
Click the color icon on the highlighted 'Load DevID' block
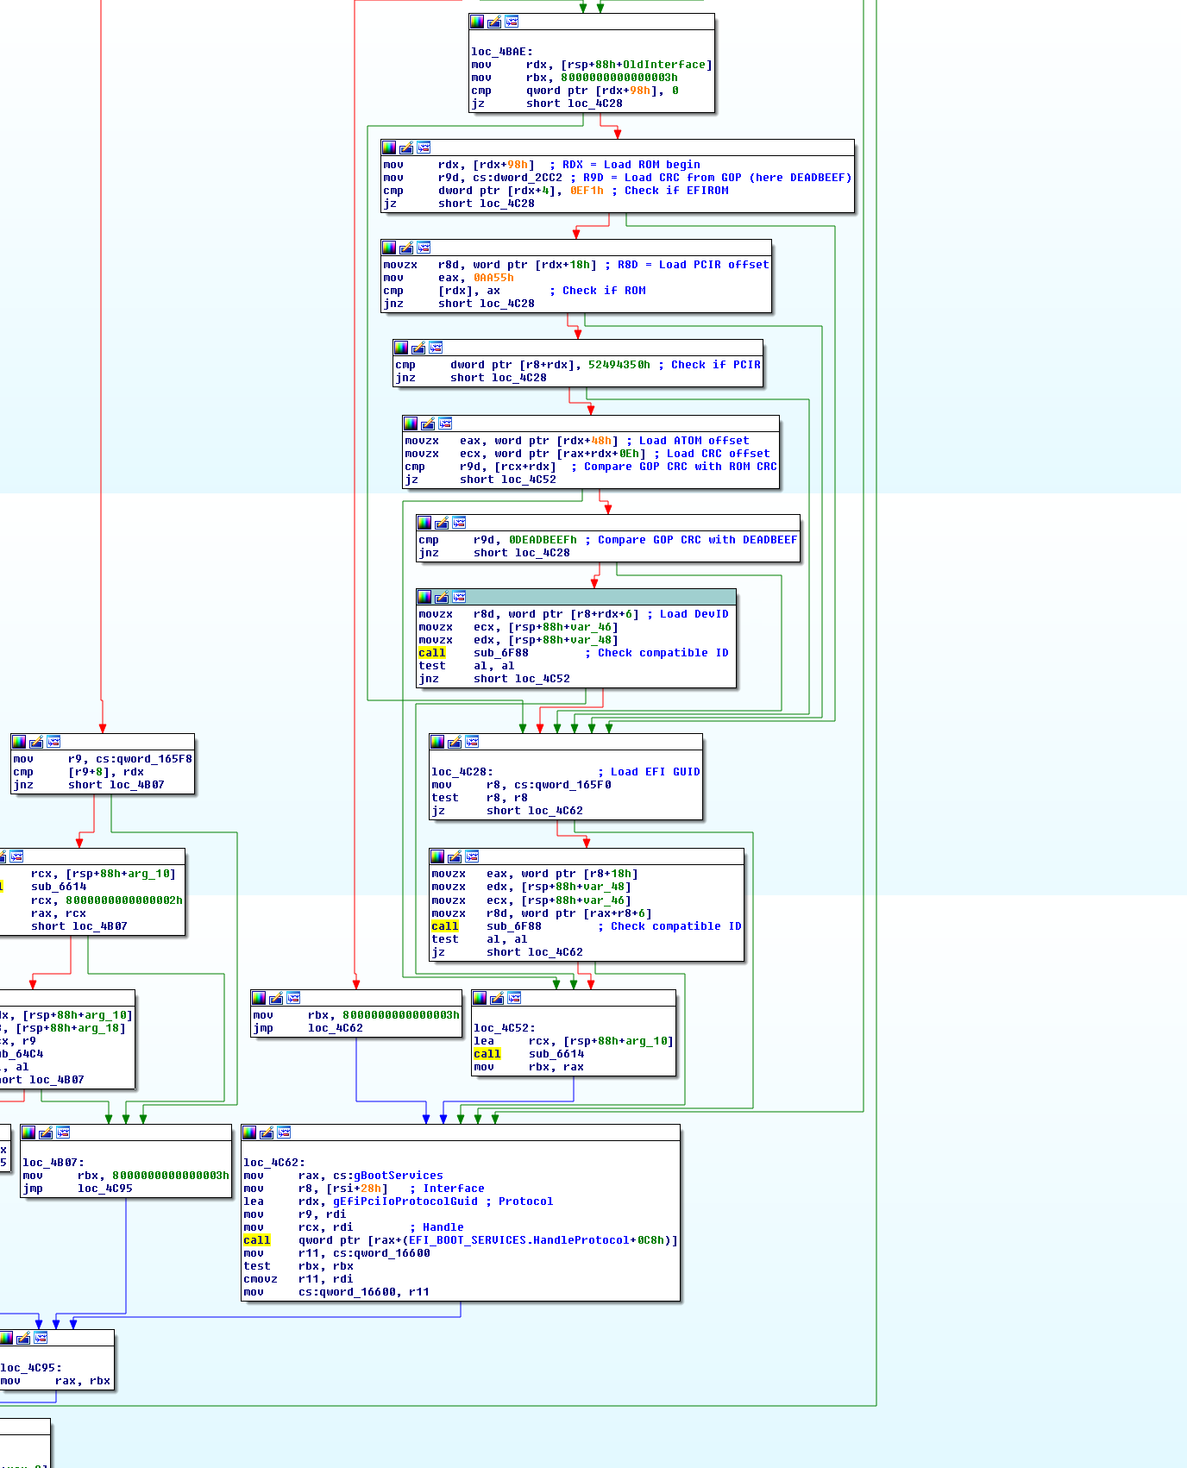pyautogui.click(x=424, y=597)
